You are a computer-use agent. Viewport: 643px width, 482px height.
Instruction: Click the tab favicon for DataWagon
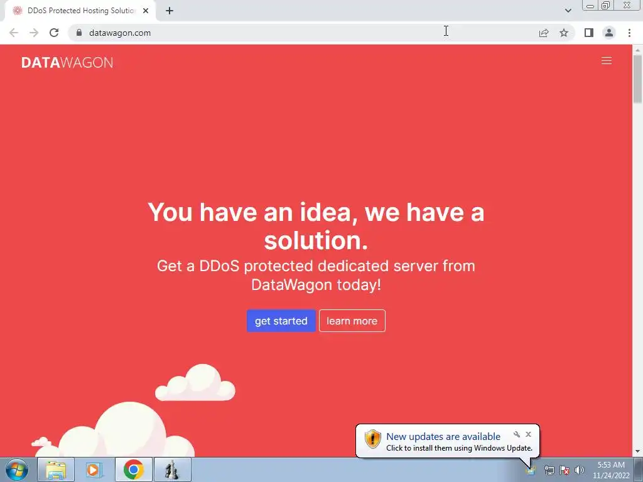(17, 11)
